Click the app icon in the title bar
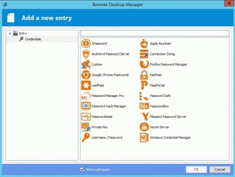Viewport: 235px width, 177px height. point(5,5)
